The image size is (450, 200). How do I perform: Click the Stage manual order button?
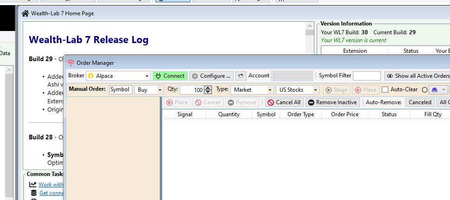[x=337, y=90]
